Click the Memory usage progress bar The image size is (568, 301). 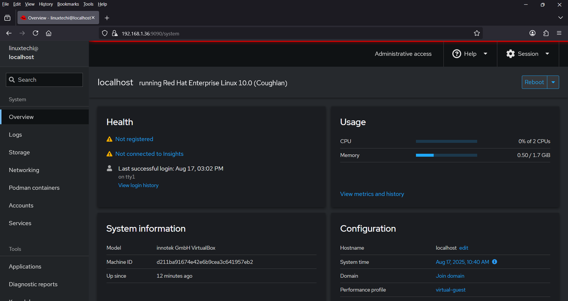point(446,155)
